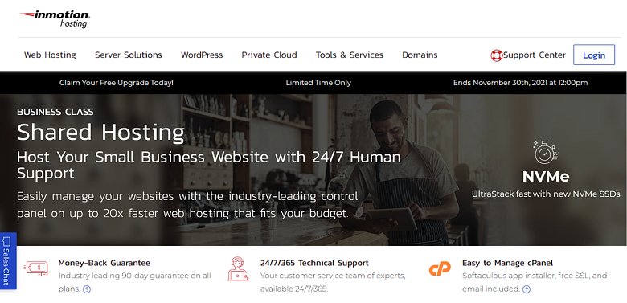Click the NVMe stopwatch icon
This screenshot has width=627, height=303.
click(546, 152)
